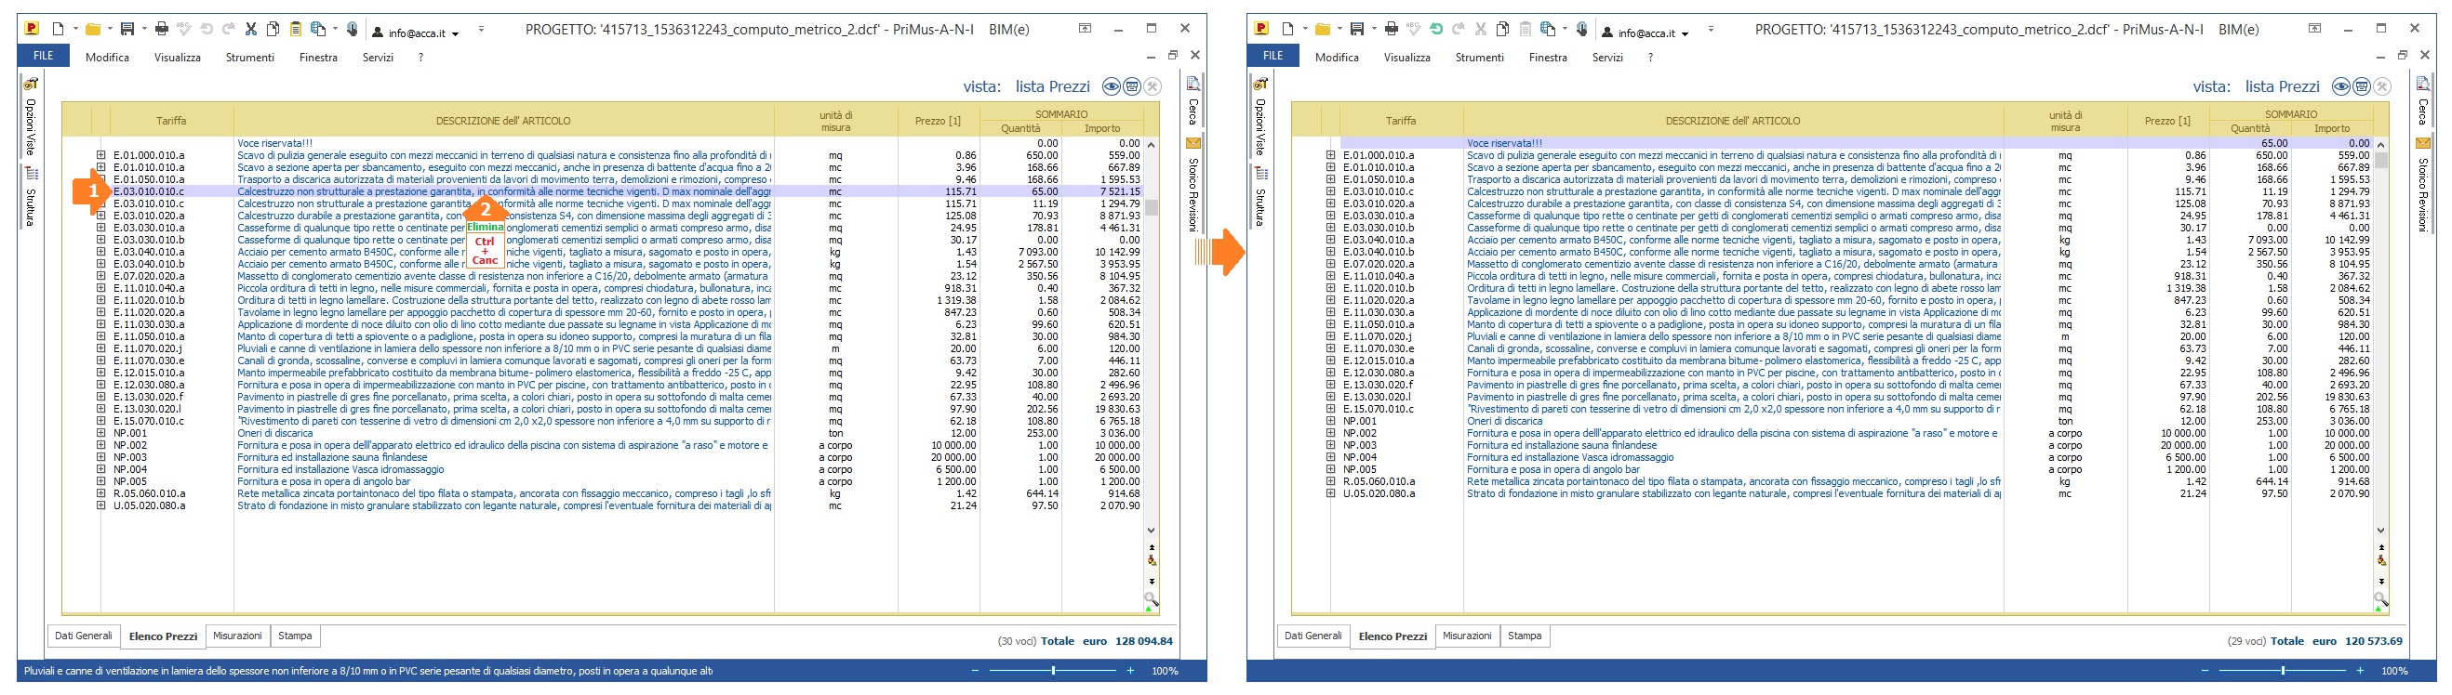The height and width of the screenshot is (695, 2452).
Task: Expand row R.05.060.010.a in left window
Action: pos(100,493)
